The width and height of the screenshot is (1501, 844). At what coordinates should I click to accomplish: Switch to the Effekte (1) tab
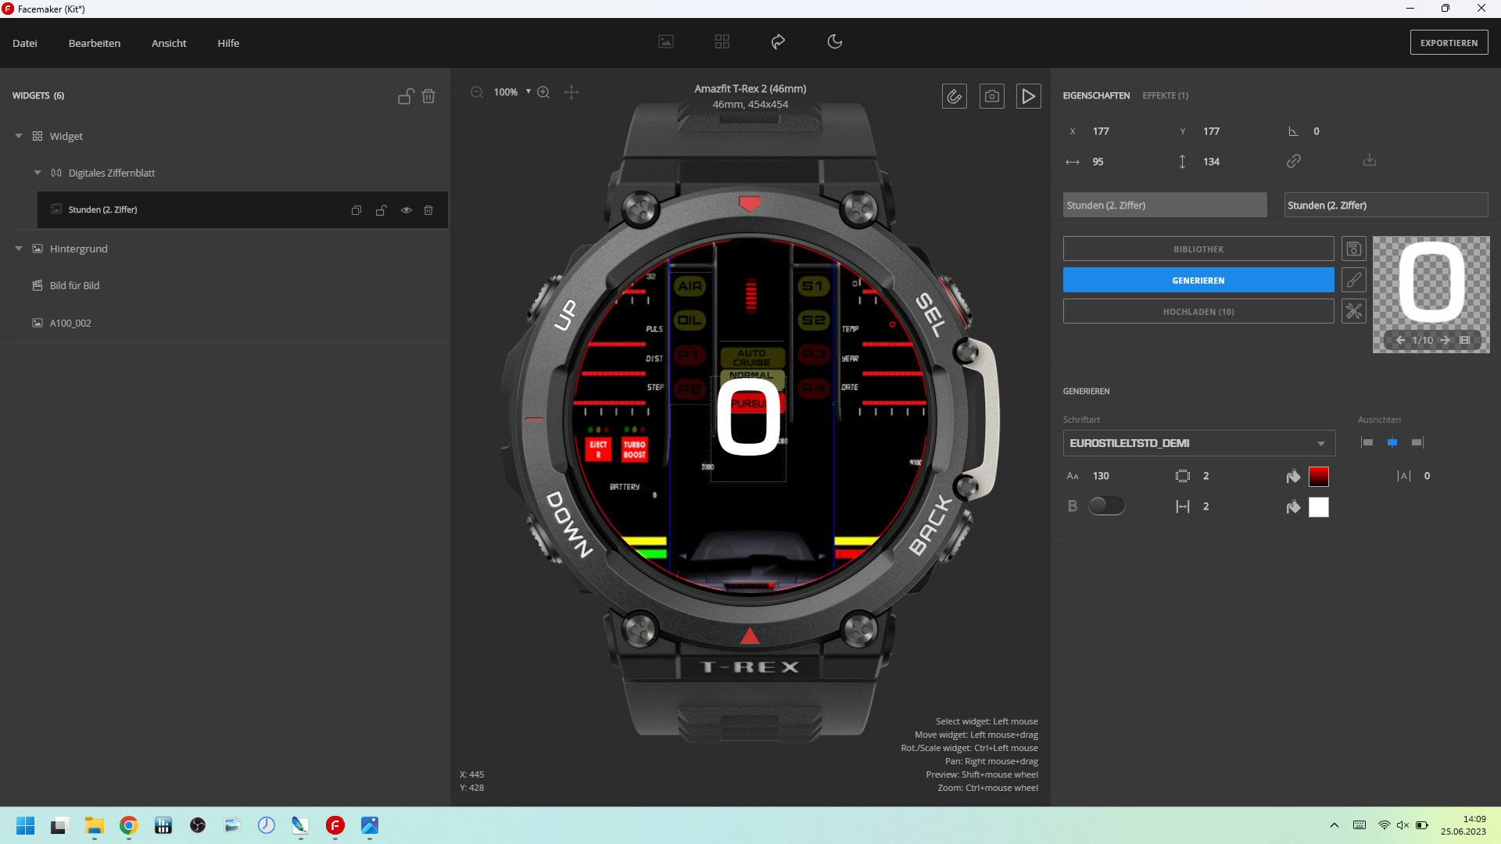tap(1165, 95)
